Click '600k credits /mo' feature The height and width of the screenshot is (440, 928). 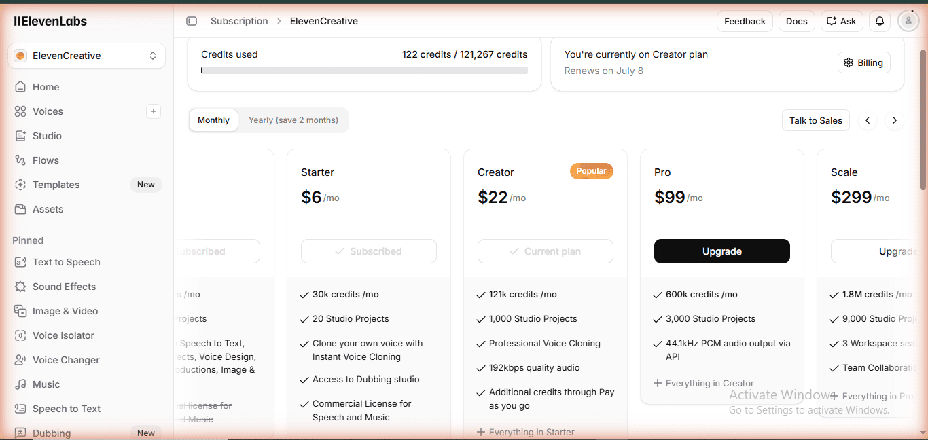702,295
